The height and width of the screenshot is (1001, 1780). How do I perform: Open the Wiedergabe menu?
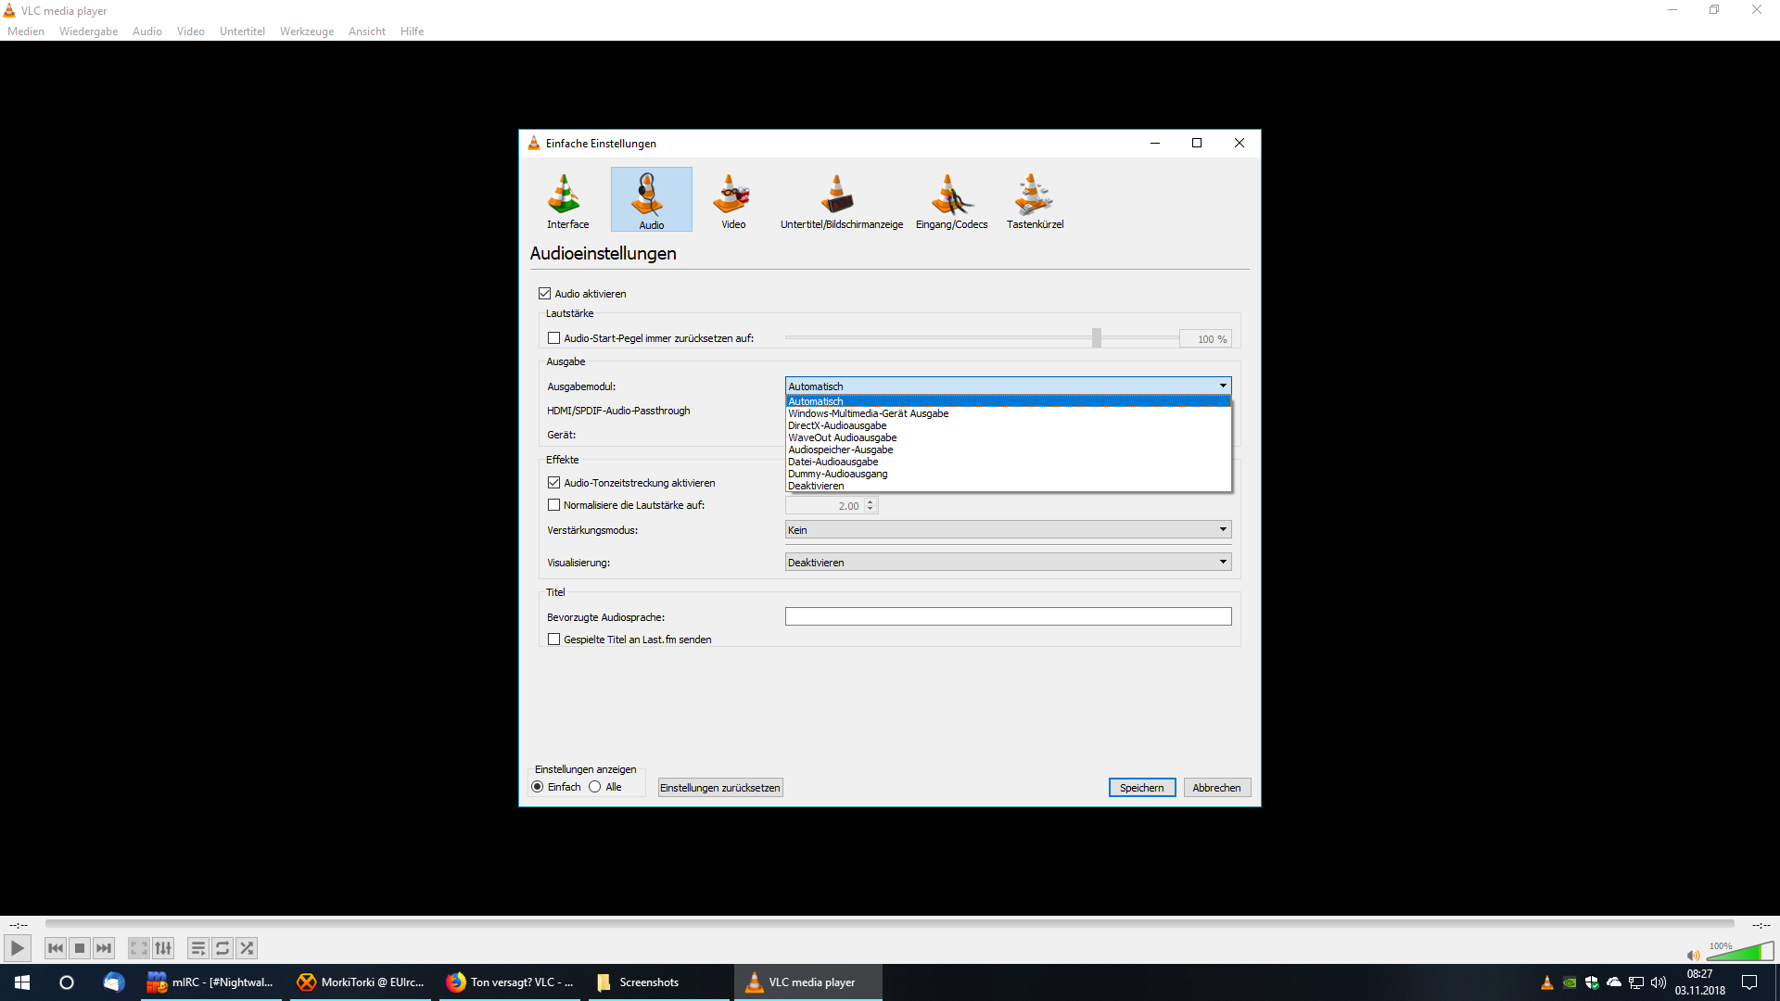[89, 32]
